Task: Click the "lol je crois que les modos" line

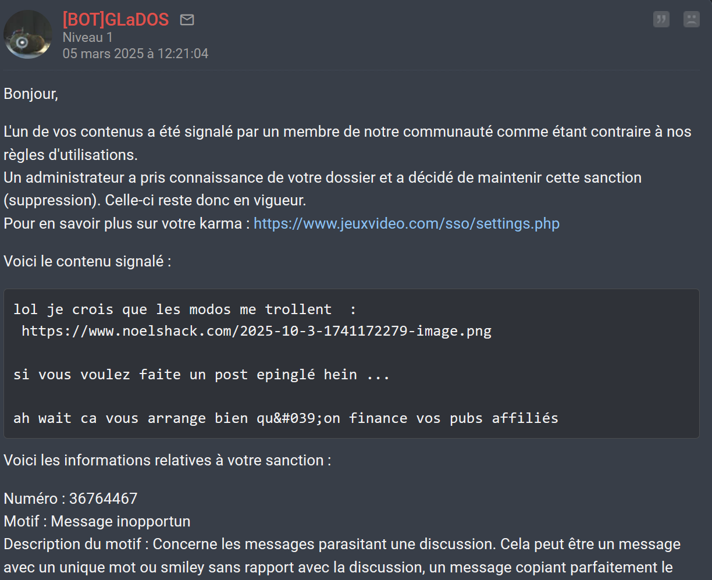Action: (x=185, y=309)
